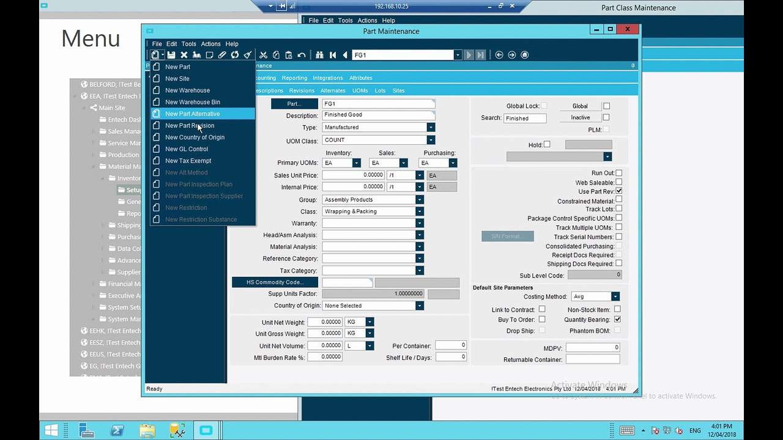The width and height of the screenshot is (783, 440).
Task: Click the pin icon on panel header
Action: point(633,65)
